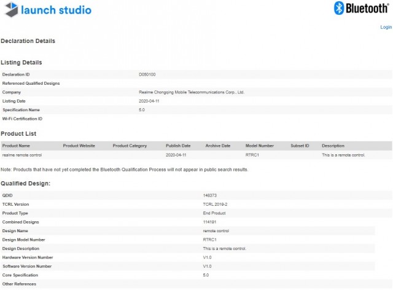Click the Declaration ID label

[x=16, y=74]
